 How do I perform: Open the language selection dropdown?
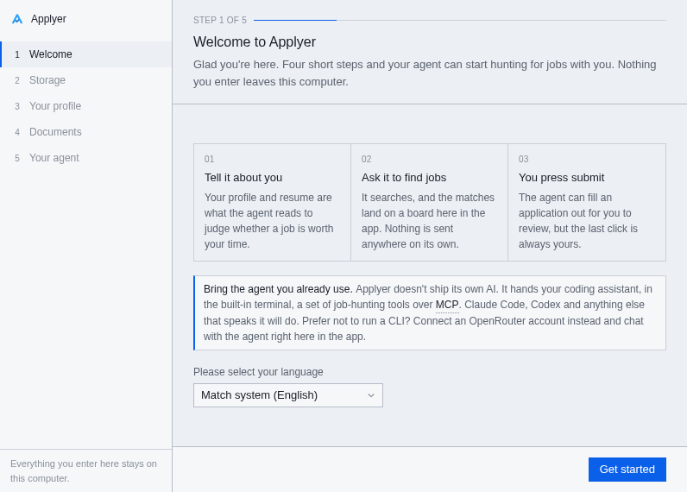coord(288,395)
